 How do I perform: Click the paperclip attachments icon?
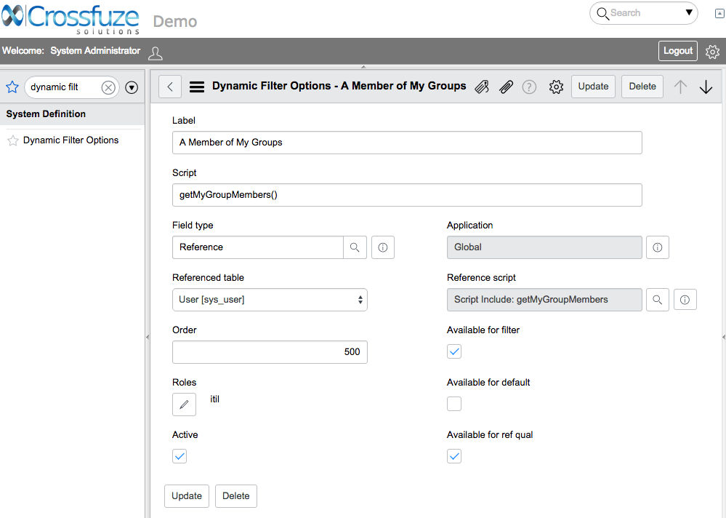click(507, 87)
